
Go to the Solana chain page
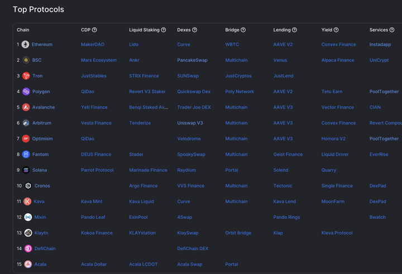[40, 170]
